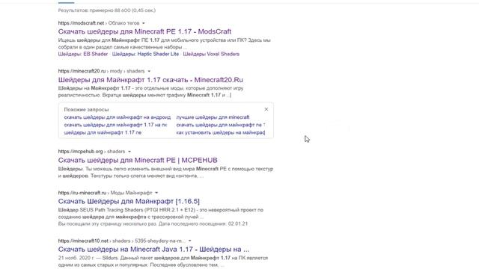Select 'шейдеры для майнкрафт 1.17 пе' suggestion
The width and height of the screenshot is (479, 269).
pyautogui.click(x=103, y=132)
